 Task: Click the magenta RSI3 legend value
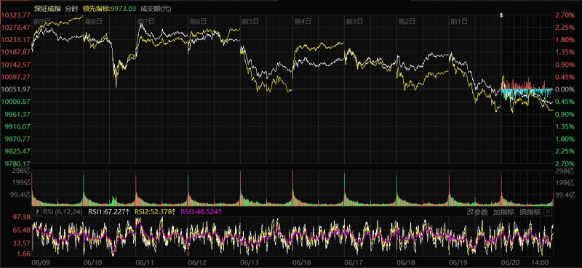click(x=202, y=211)
